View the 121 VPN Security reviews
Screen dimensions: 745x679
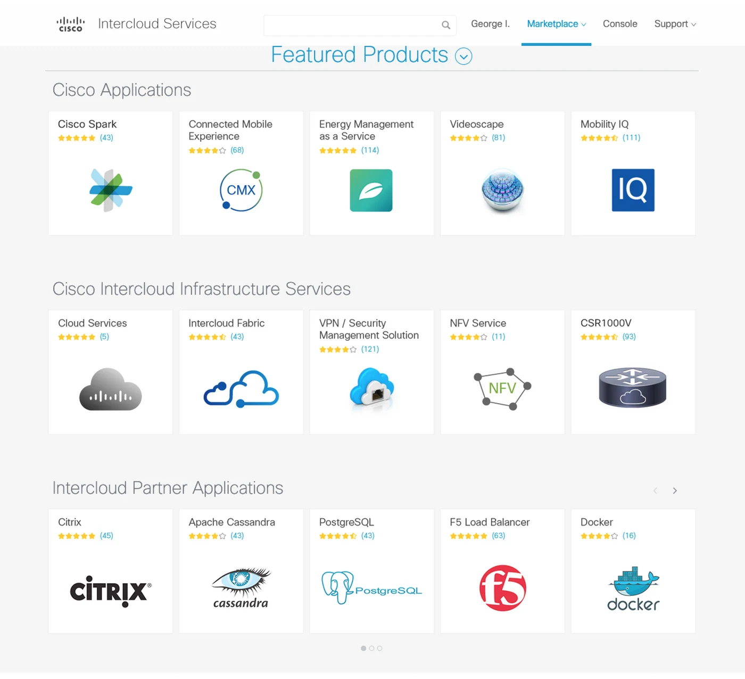[370, 349]
